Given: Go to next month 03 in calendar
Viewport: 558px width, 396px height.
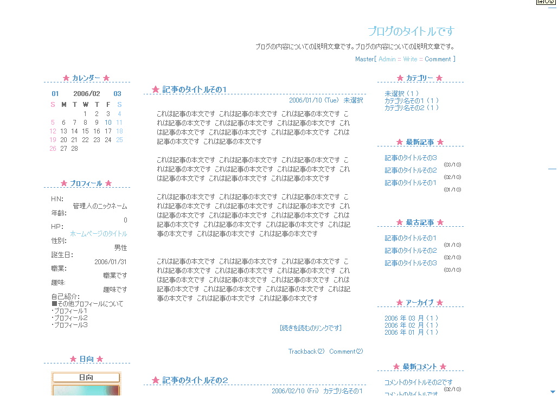Looking at the screenshot, I should [x=118, y=94].
